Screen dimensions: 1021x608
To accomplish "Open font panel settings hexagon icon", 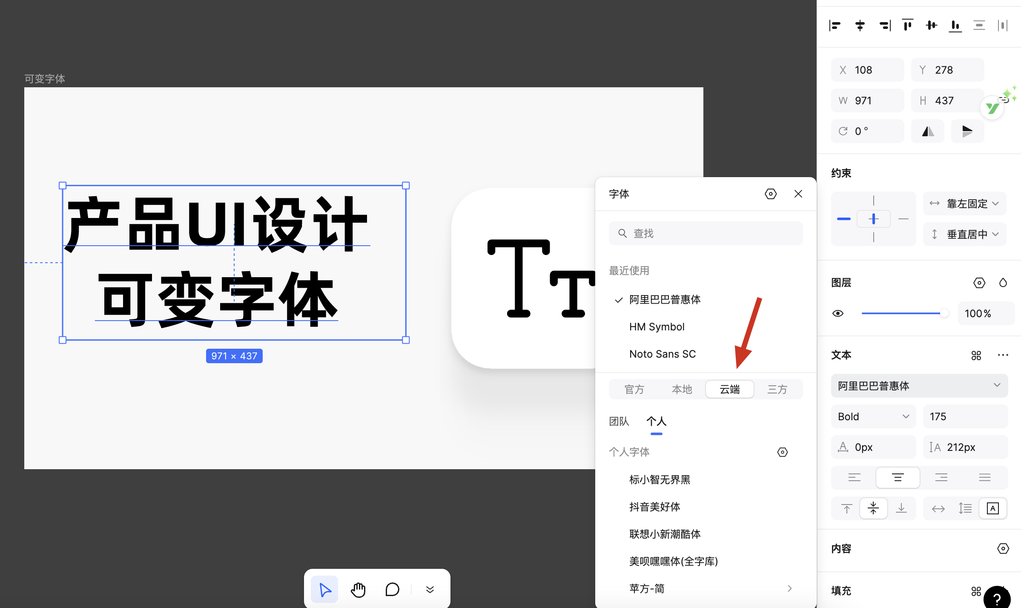I will click(x=770, y=194).
